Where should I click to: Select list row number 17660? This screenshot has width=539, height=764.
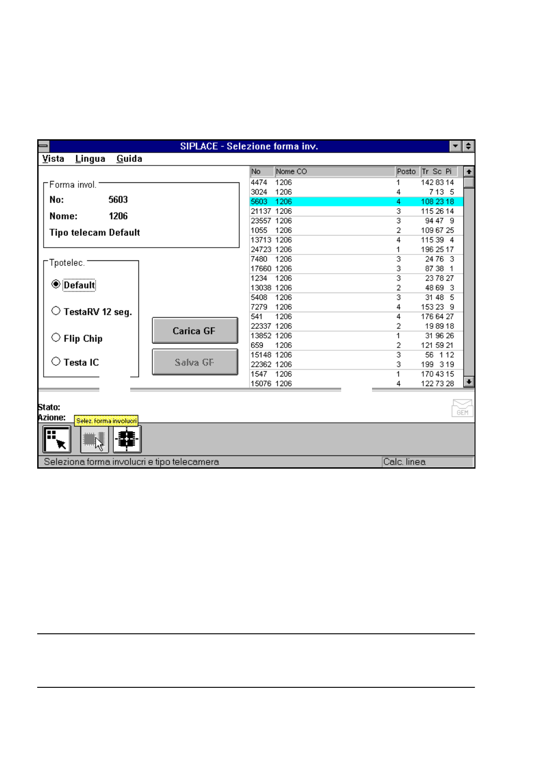pos(356,269)
